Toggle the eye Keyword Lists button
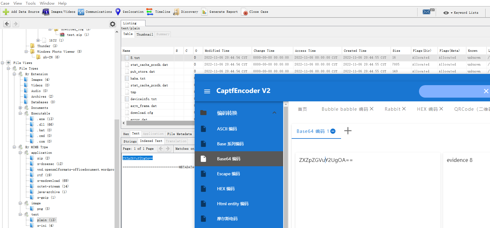This screenshot has height=228, width=490. 446,13
